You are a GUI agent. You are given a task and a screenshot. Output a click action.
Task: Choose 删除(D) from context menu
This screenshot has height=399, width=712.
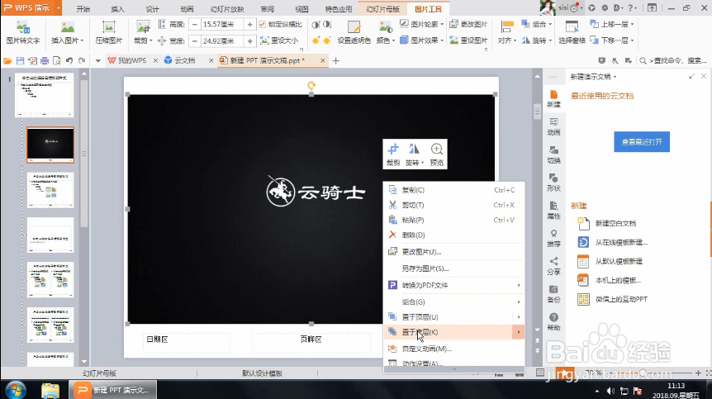point(454,235)
